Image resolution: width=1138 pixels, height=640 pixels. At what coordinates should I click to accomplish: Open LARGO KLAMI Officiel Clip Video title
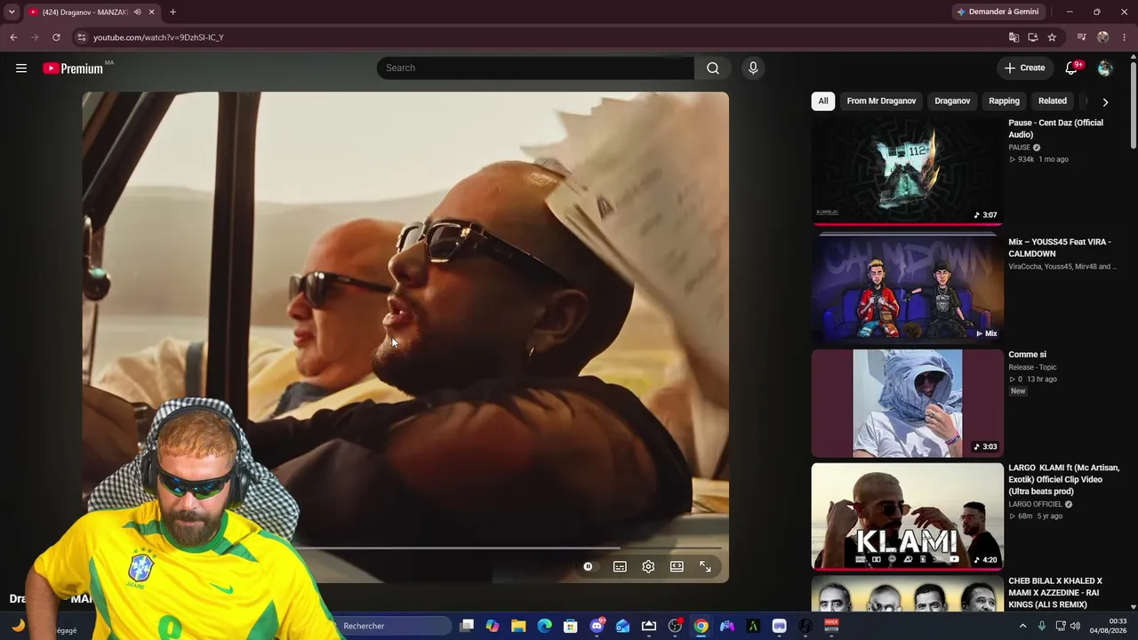pos(1063,479)
